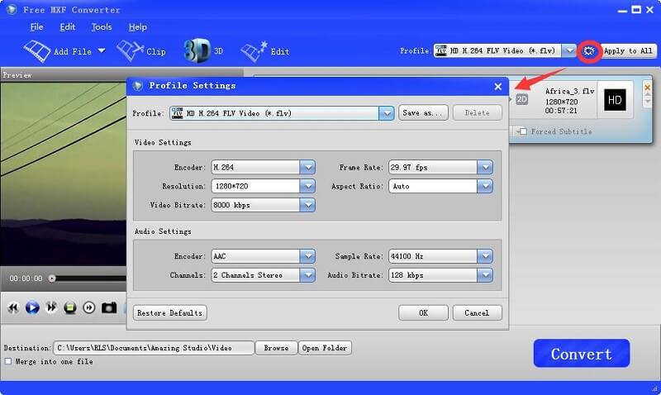Expand the Video Bitrate 8000 kbps dropdown
The width and height of the screenshot is (661, 395).
[x=307, y=205]
